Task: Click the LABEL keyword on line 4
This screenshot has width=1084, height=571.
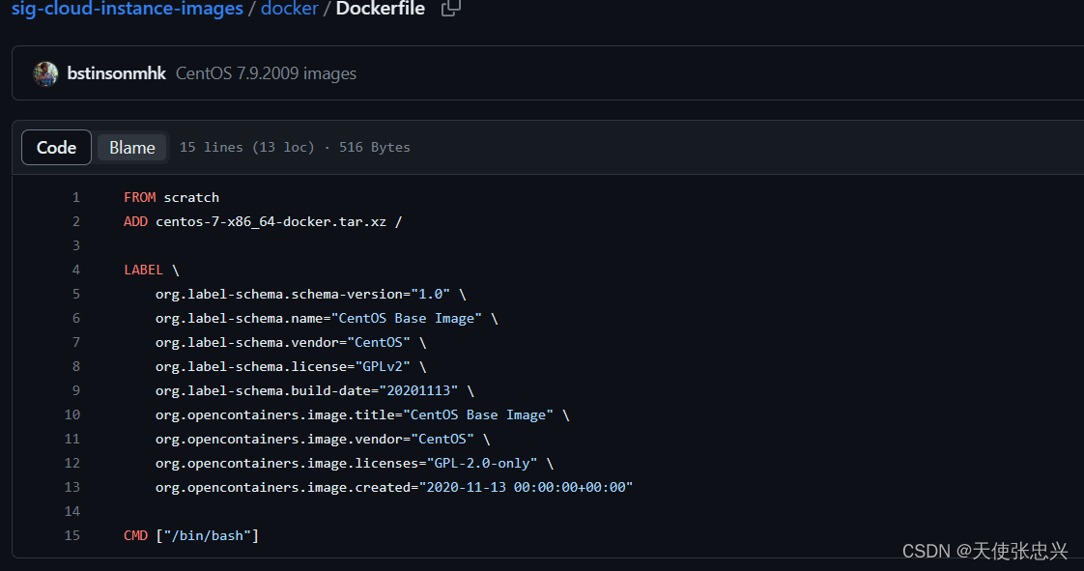Action: 143,271
